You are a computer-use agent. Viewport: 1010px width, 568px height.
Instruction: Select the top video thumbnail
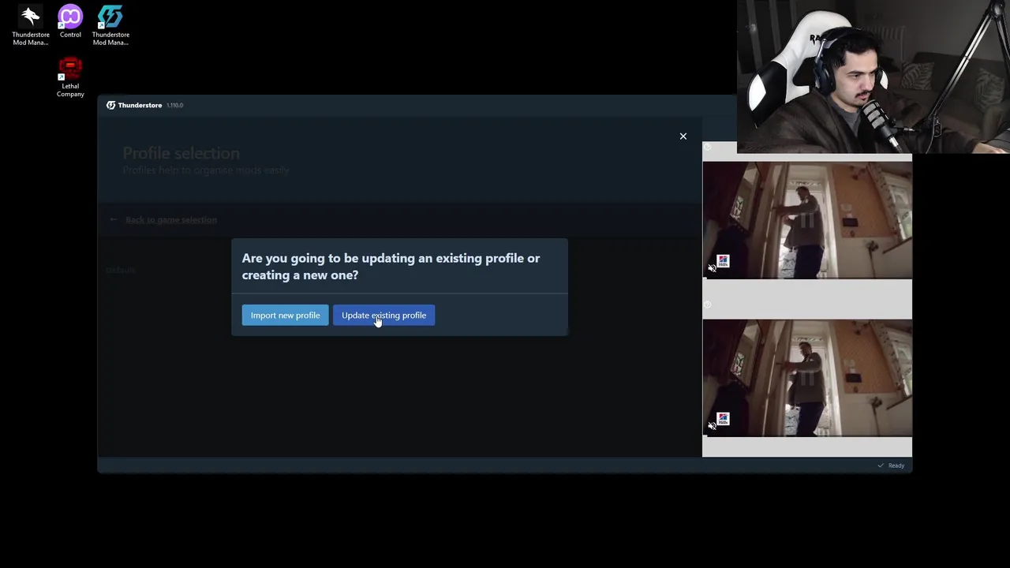[x=807, y=220]
